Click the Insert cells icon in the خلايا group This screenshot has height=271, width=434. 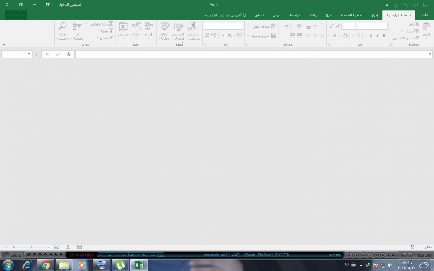(x=148, y=26)
